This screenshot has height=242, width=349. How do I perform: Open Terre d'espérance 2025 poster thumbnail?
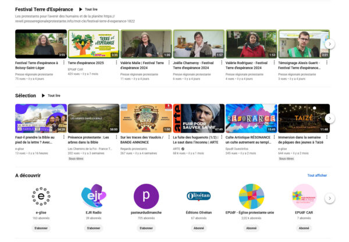pyautogui.click(x=94, y=44)
